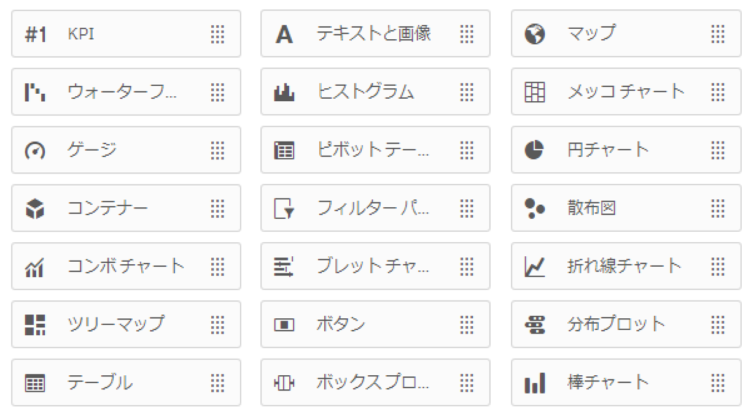This screenshot has height=412, width=751.
Task: Click the コンテナー (Container) cube icon
Action: click(34, 208)
